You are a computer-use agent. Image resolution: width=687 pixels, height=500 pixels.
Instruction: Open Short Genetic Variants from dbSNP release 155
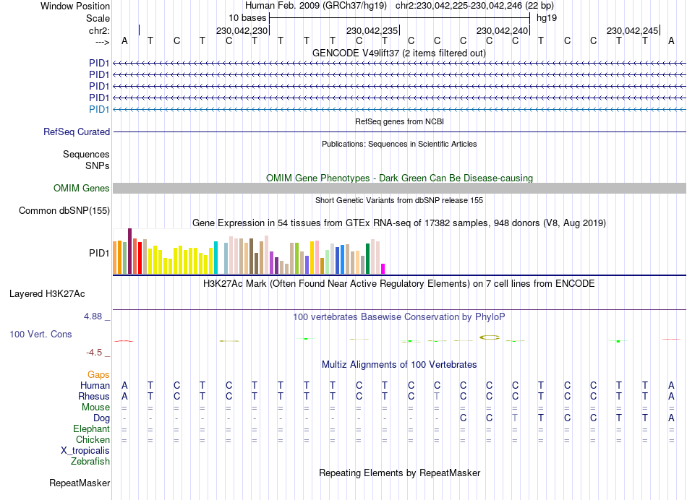(x=399, y=200)
